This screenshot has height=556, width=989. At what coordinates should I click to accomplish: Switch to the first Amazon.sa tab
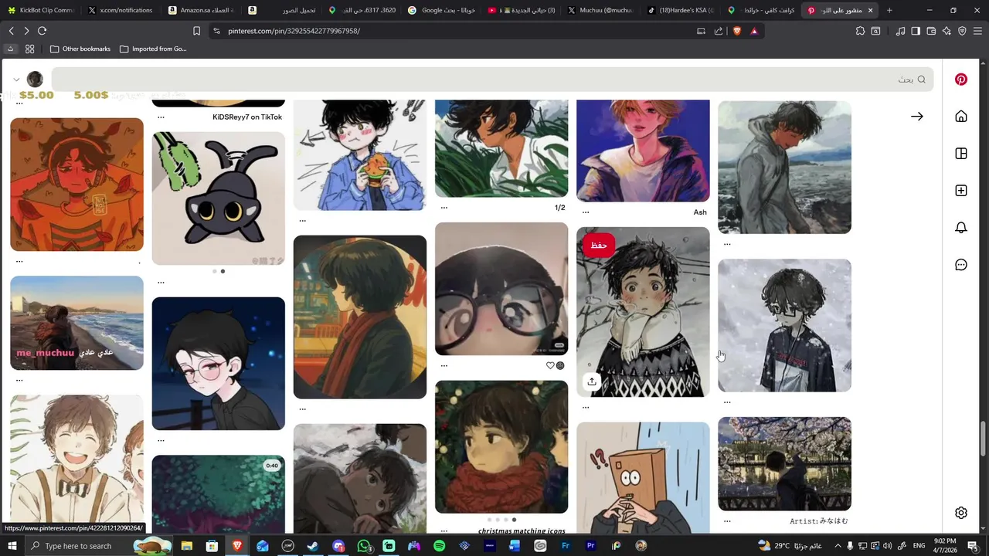click(201, 10)
